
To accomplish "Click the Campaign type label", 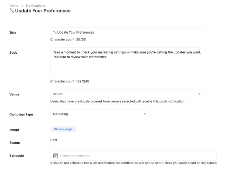I will [x=21, y=114].
